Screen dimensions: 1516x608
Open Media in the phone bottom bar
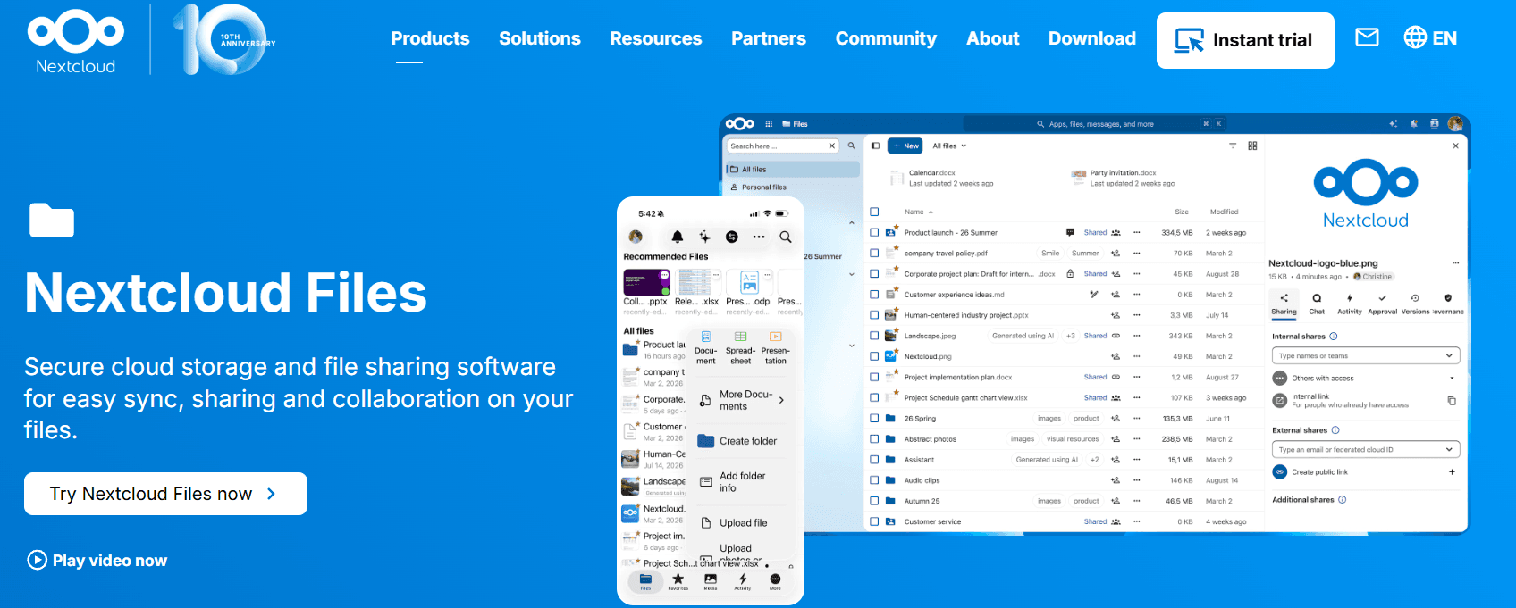click(x=711, y=581)
